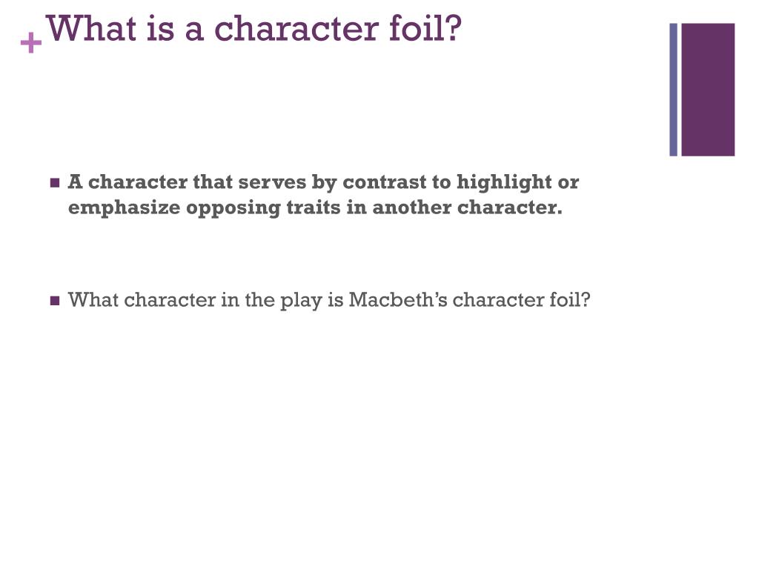Click the word 'character' in the title

tap(296, 29)
